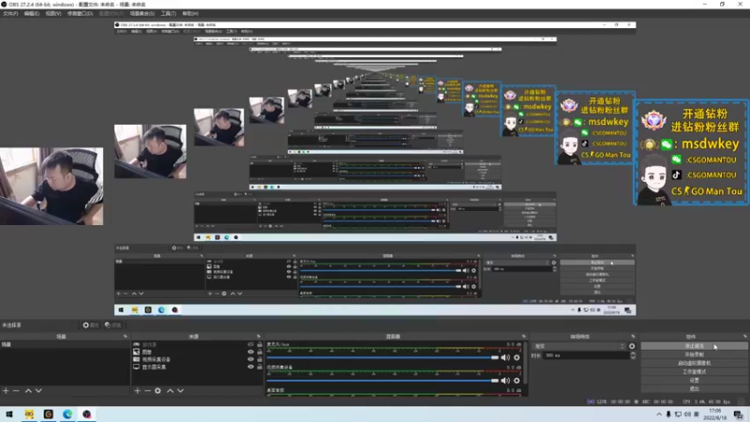Open the 视图(V) menu
Image resolution: width=750 pixels, height=422 pixels.
[x=53, y=13]
